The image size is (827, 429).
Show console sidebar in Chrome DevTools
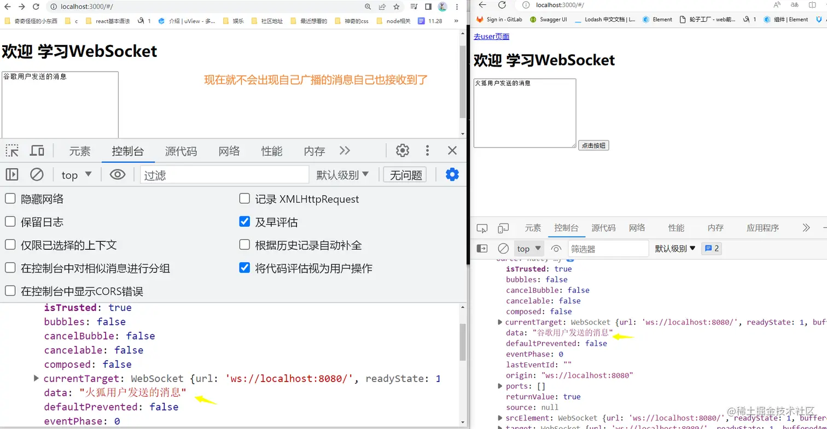tap(12, 175)
